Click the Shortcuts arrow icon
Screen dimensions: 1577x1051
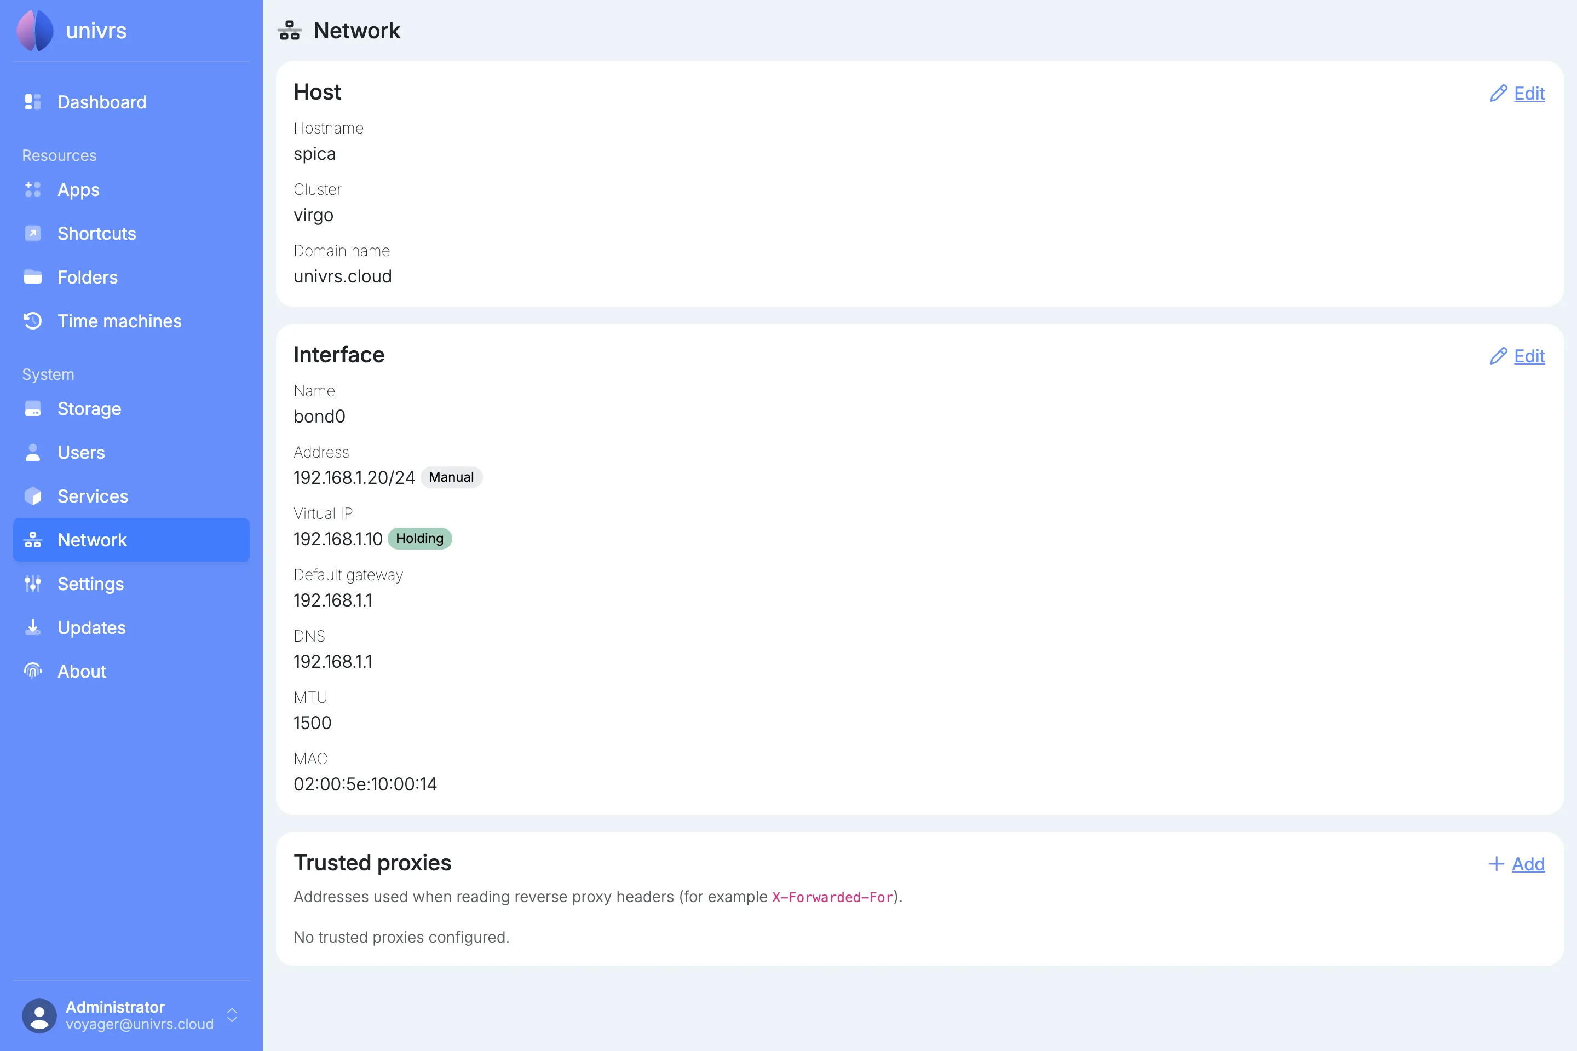(33, 233)
